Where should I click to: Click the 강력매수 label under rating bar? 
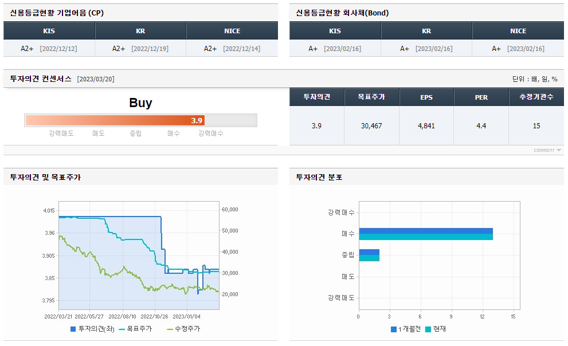[211, 133]
